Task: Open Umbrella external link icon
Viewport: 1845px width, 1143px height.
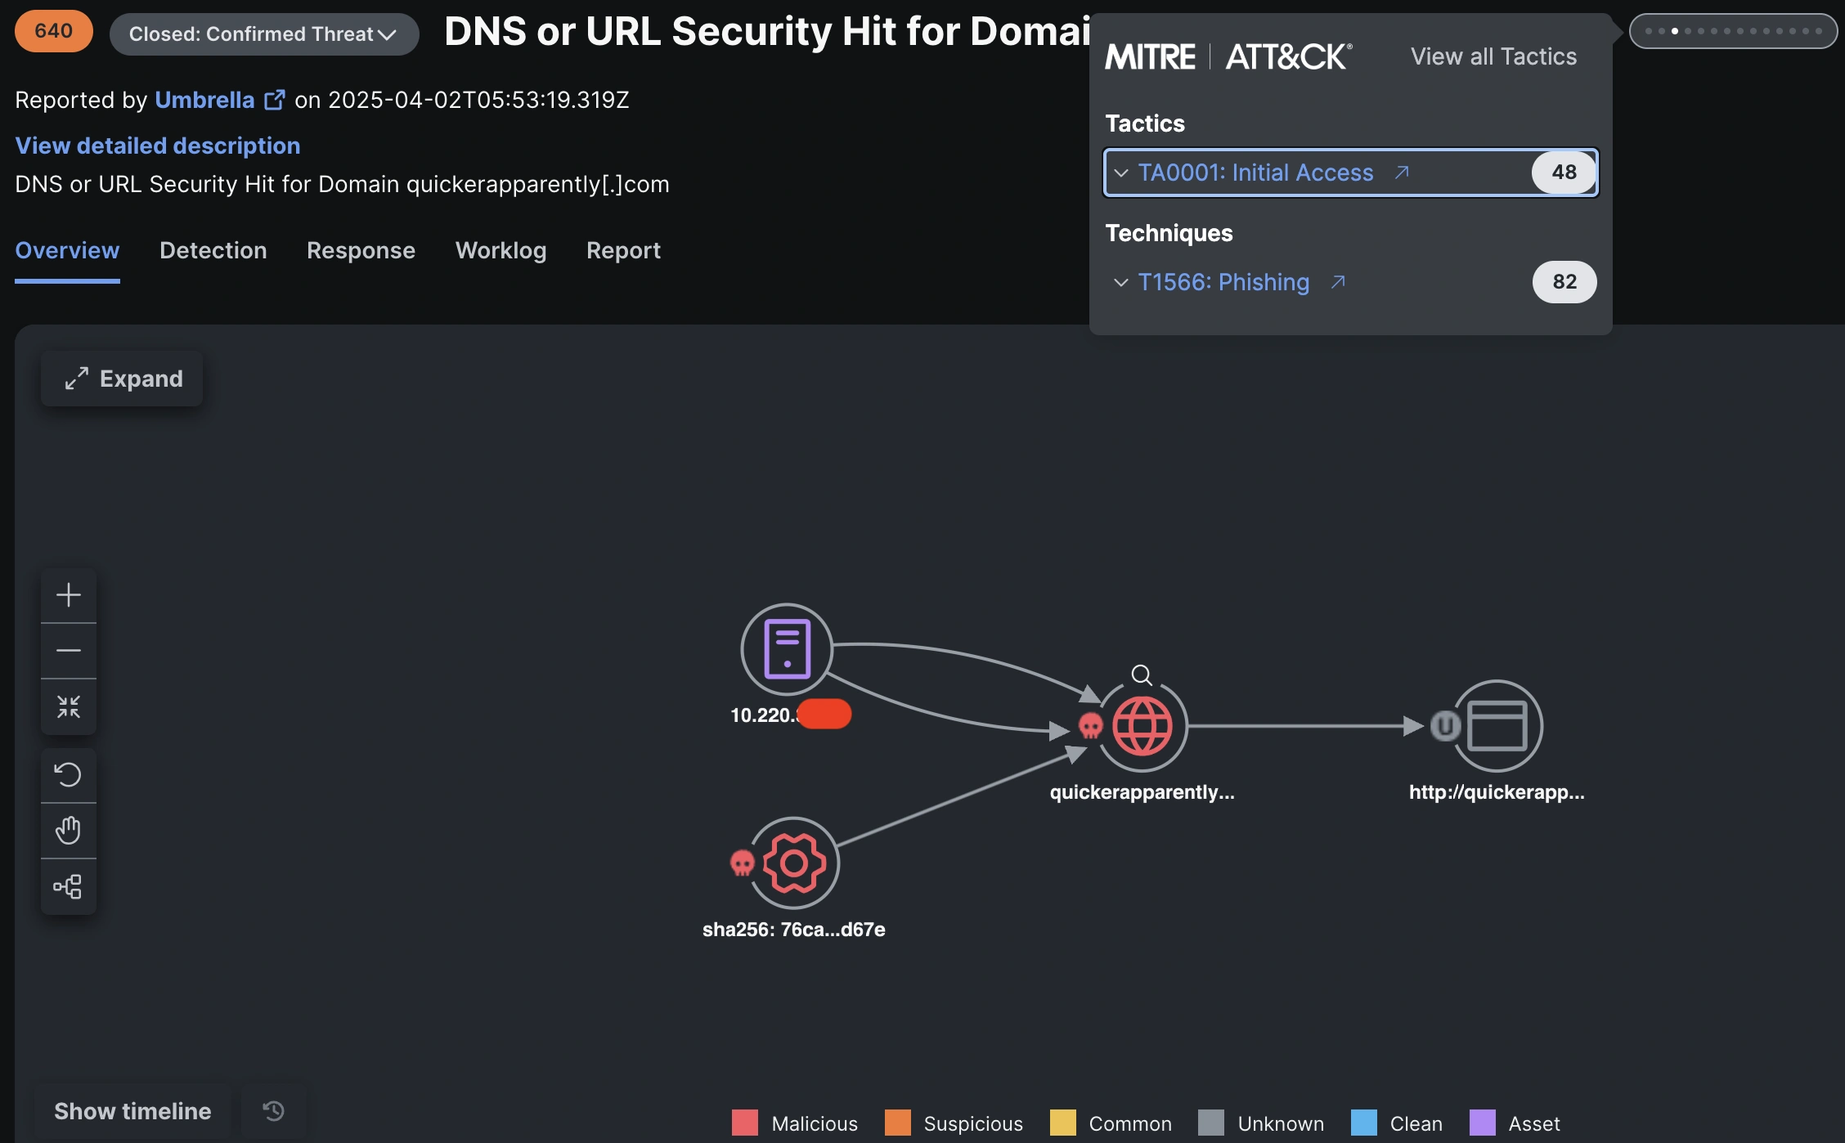Action: 275,100
